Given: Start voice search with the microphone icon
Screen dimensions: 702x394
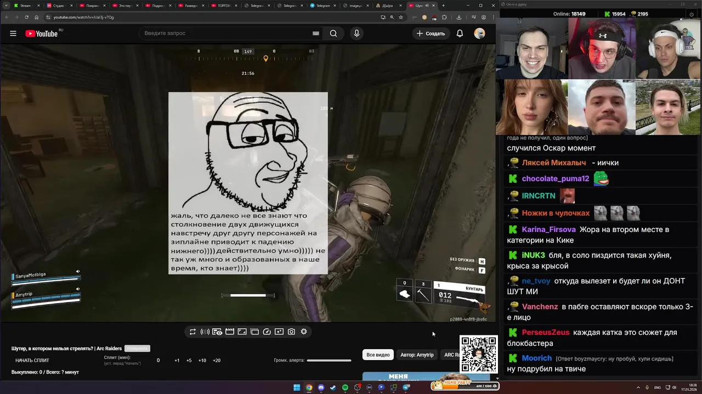Looking at the screenshot, I should point(356,33).
